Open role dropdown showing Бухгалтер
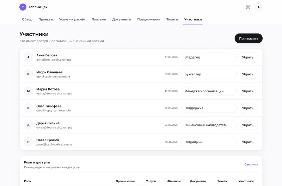This screenshot has height=186, width=282. coord(208,74)
